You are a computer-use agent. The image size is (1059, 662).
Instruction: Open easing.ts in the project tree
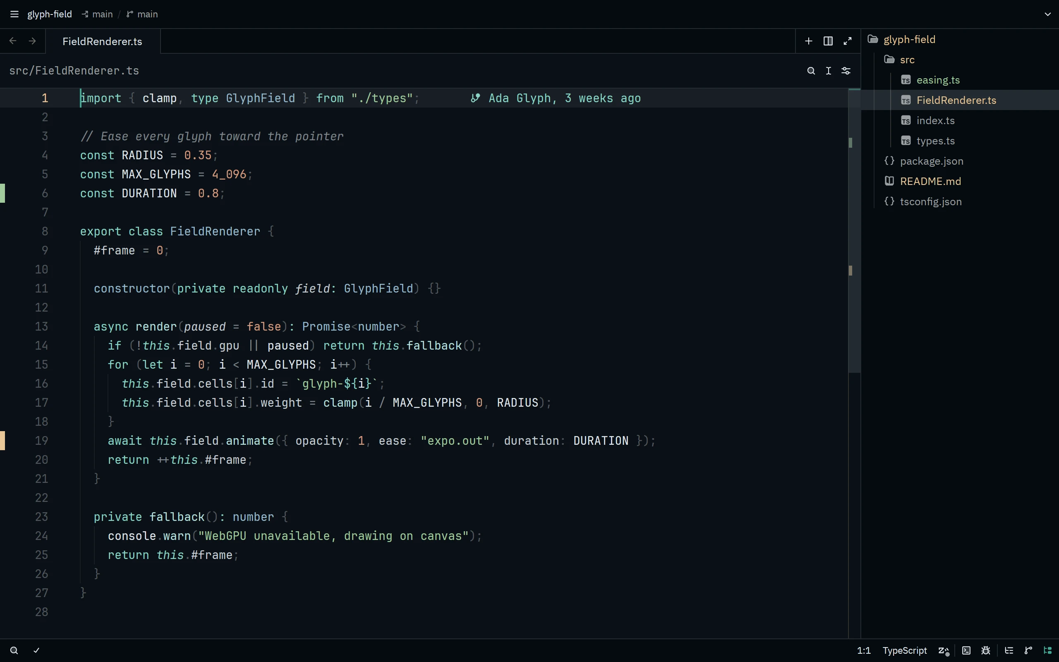938,80
